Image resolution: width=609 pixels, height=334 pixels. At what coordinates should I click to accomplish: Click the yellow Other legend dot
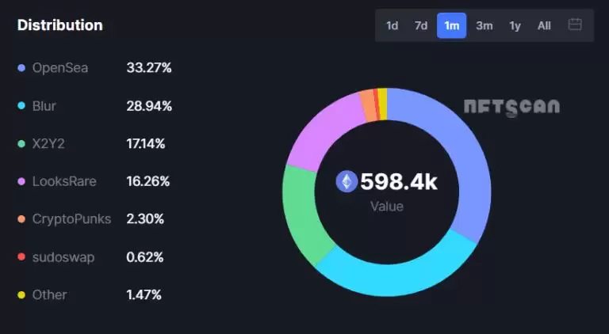pyautogui.click(x=21, y=295)
